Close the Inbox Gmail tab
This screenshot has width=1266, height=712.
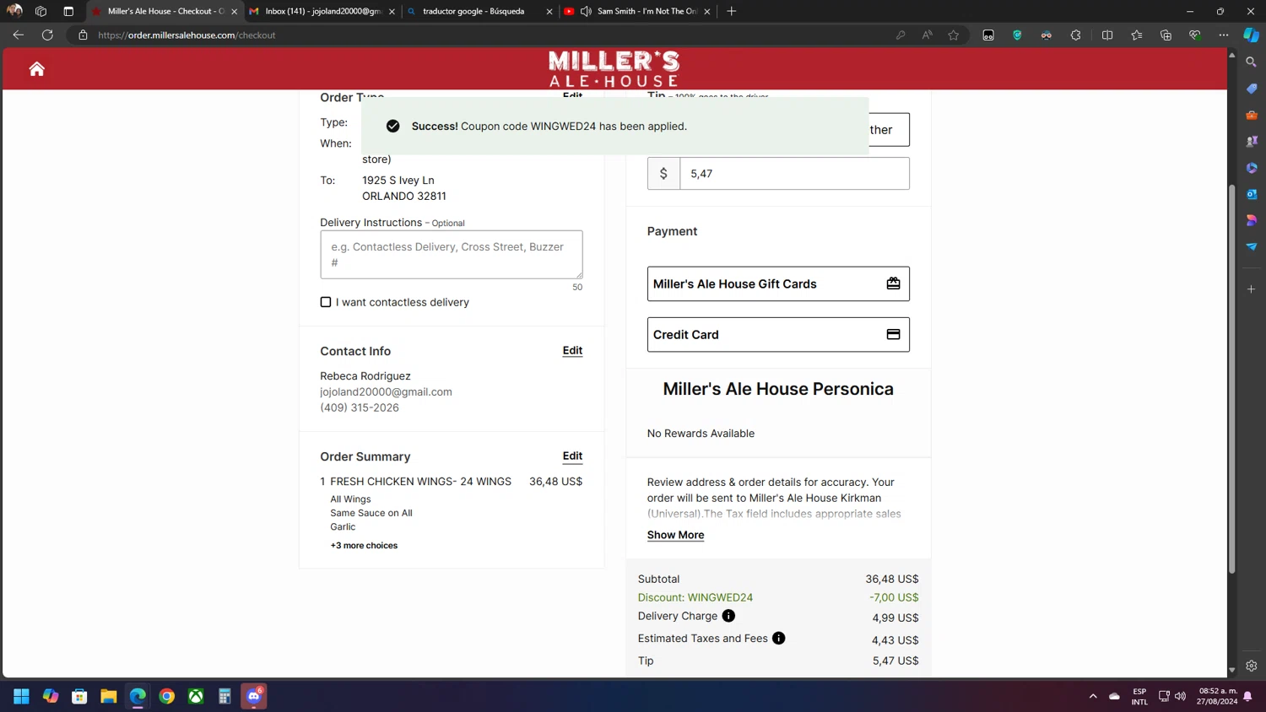pyautogui.click(x=392, y=11)
